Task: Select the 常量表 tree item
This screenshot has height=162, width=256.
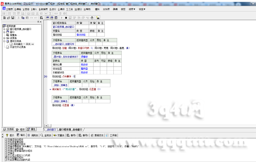Action: (x=14, y=35)
